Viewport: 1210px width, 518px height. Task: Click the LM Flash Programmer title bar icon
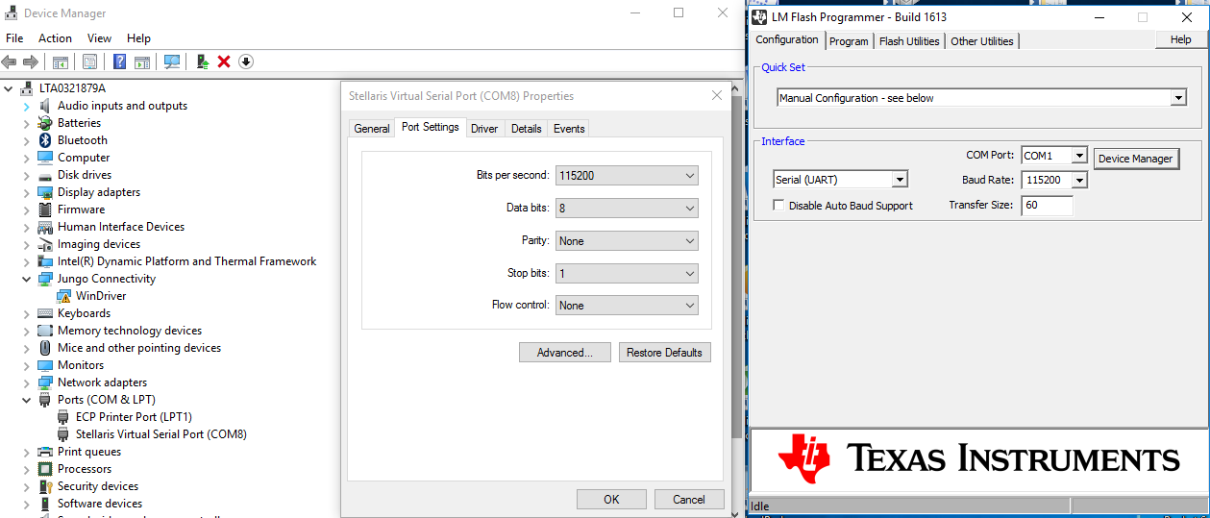pyautogui.click(x=760, y=16)
